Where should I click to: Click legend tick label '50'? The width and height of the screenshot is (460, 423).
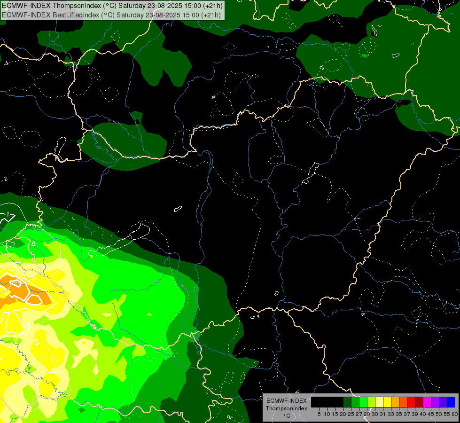pos(439,414)
